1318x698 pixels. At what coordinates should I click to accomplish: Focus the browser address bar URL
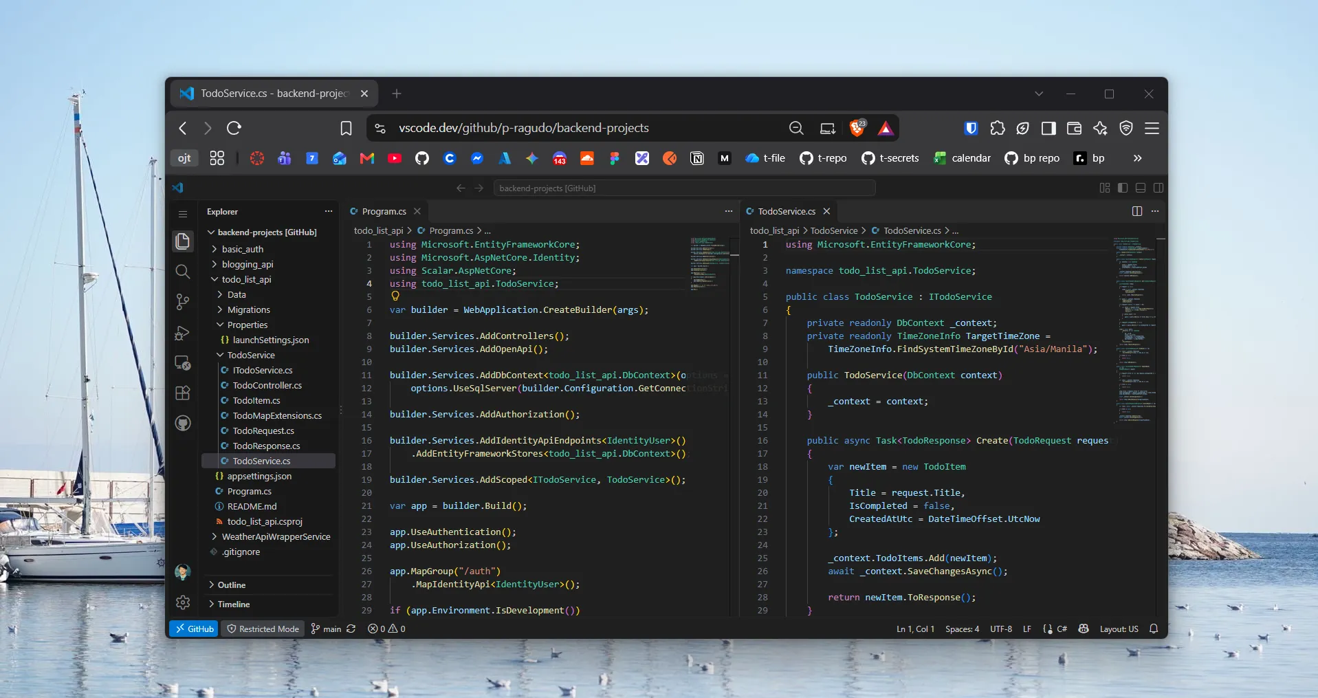(524, 128)
